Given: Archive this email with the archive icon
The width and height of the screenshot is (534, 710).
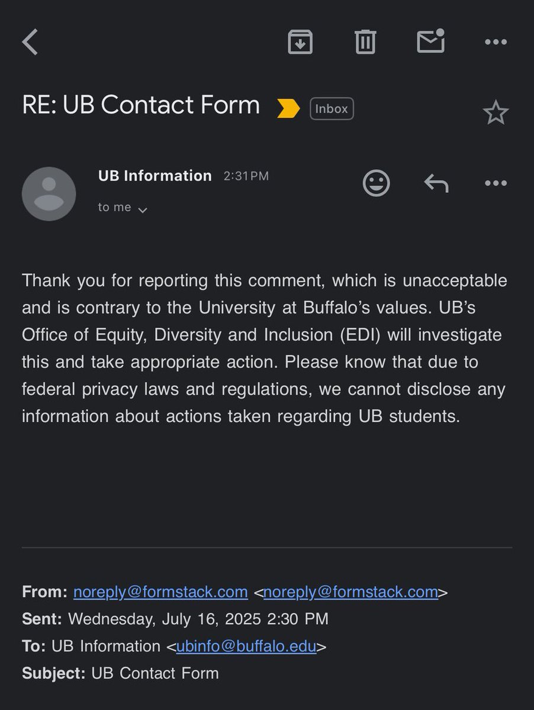Looking at the screenshot, I should click(300, 42).
